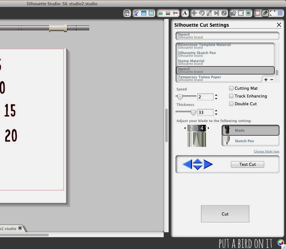Open the Fill Pattern window
The width and height of the screenshot is (286, 249).
pyautogui.click(x=151, y=13)
